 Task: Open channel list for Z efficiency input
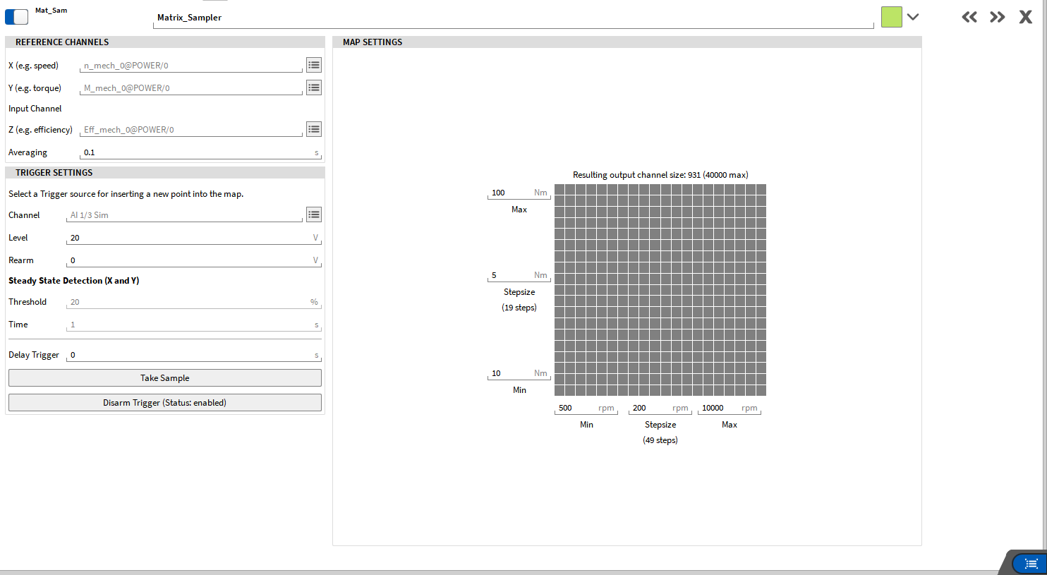(x=314, y=130)
